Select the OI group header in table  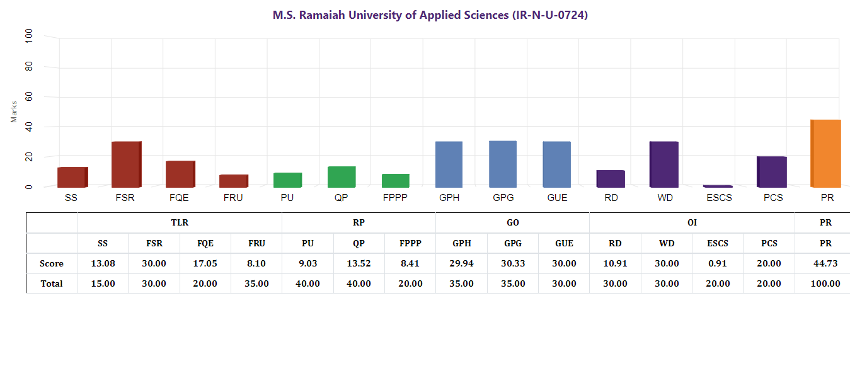pyautogui.click(x=692, y=223)
